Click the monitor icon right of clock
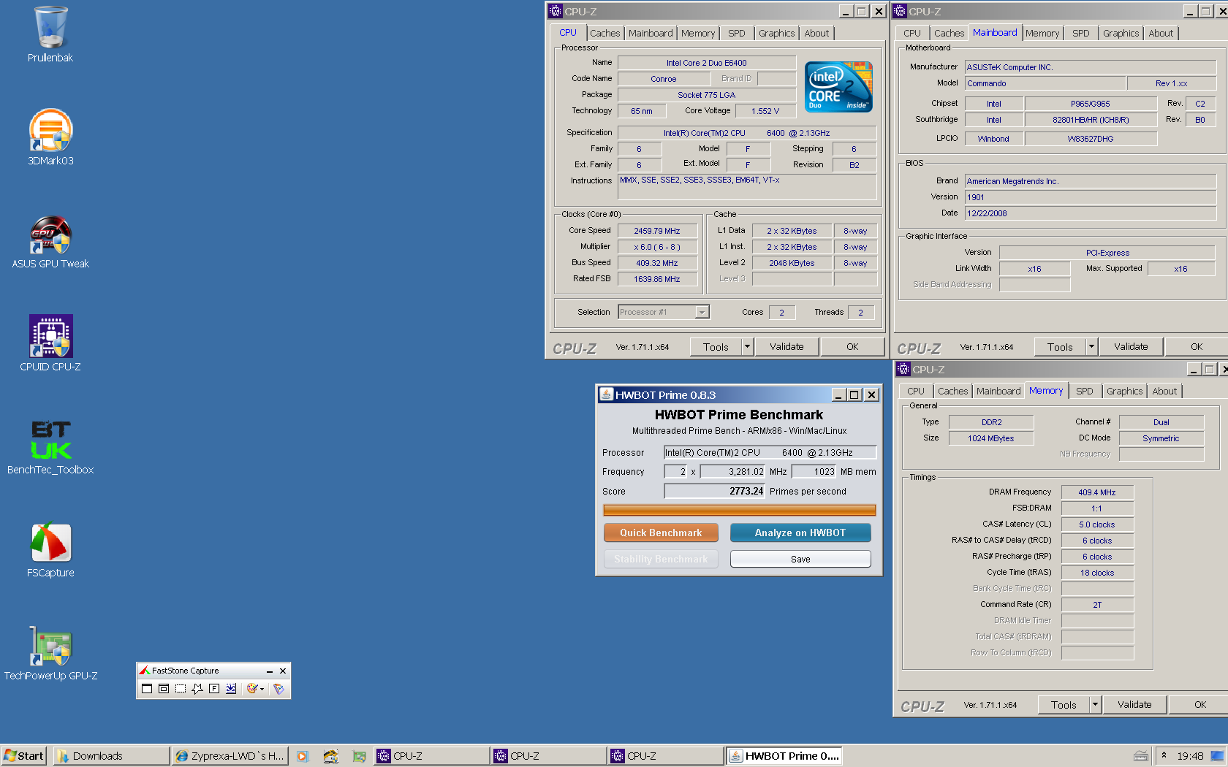This screenshot has width=1228, height=767. pos(1217,756)
